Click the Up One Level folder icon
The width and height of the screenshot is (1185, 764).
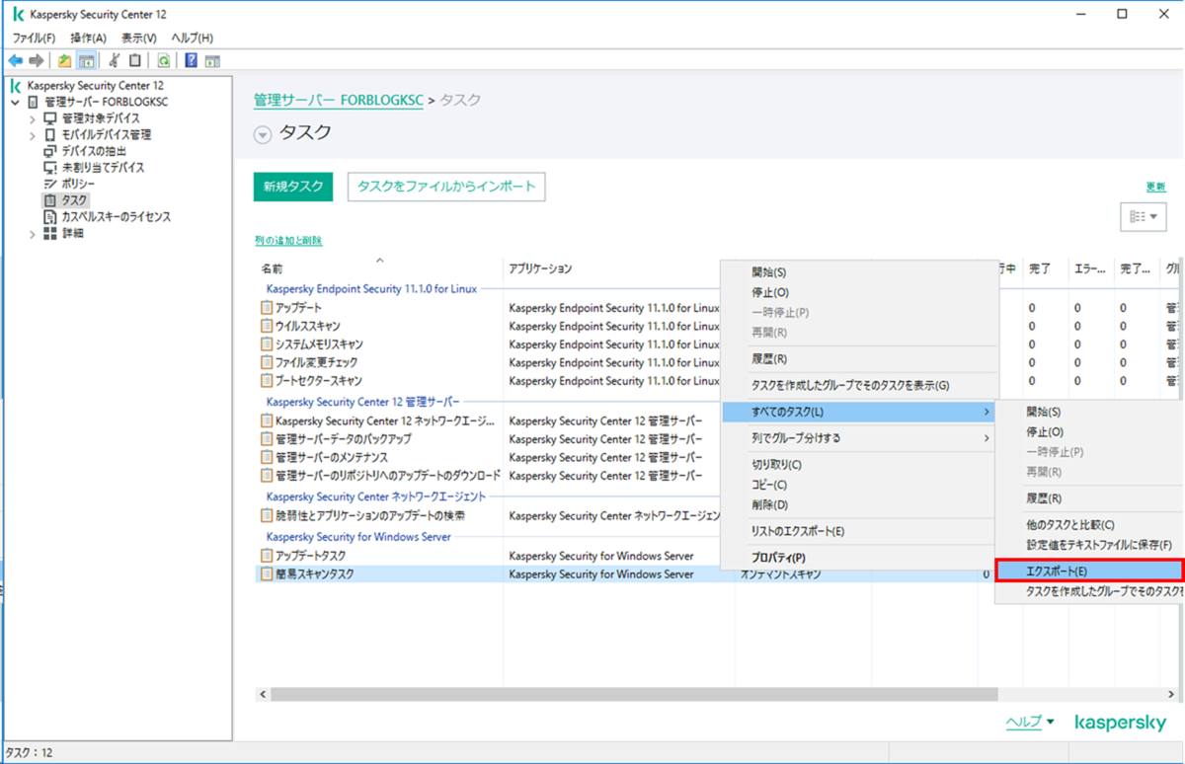click(65, 60)
